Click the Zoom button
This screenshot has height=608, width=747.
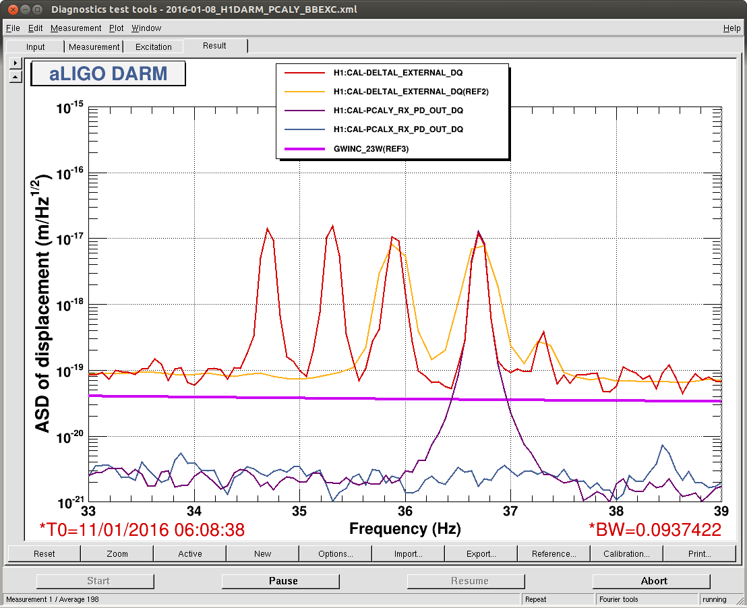click(117, 553)
